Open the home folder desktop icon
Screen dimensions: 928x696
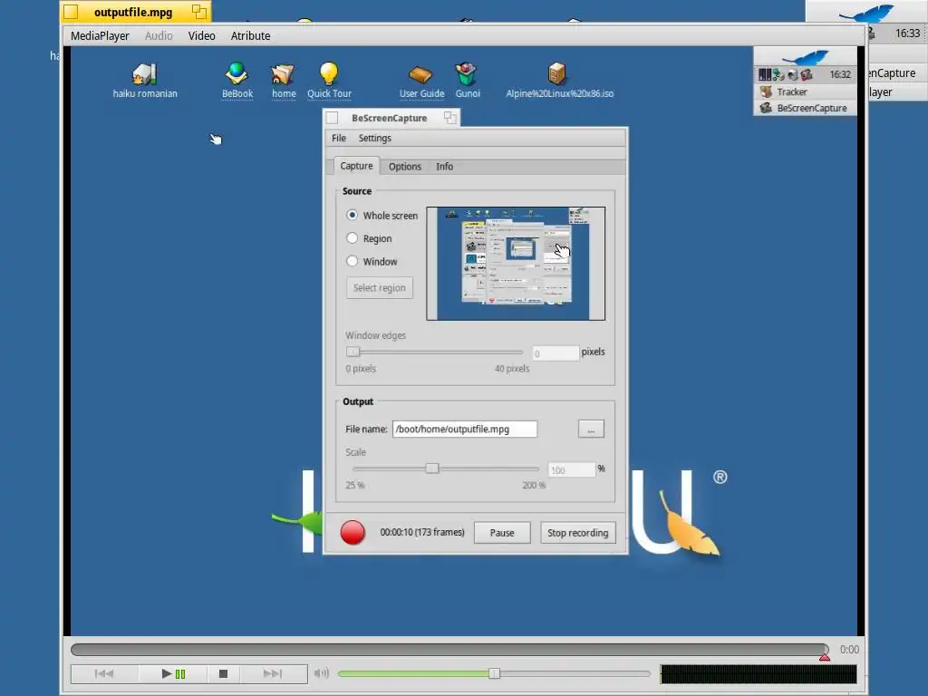283,74
